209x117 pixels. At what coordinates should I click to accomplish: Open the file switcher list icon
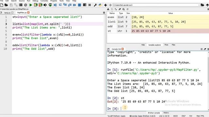point(21,5)
